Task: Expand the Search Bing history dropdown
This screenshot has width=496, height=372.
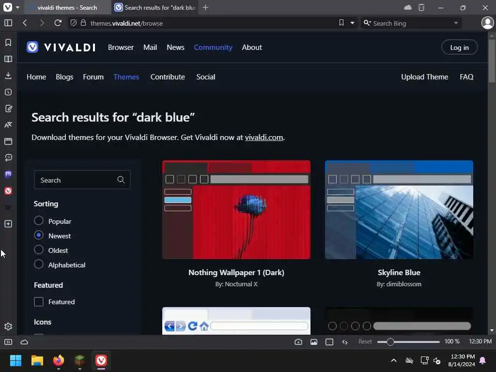Action: click(x=456, y=23)
